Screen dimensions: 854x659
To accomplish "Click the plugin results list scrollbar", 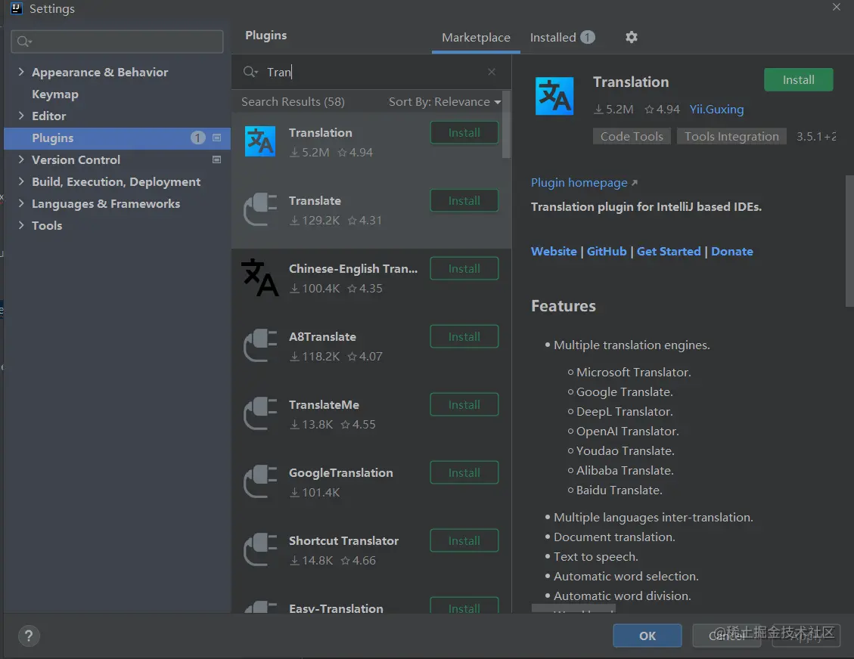I will coord(507,125).
